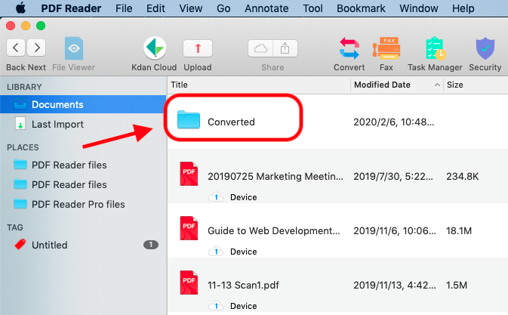This screenshot has width=508, height=315.
Task: Click PDF icon of Guide to Web Development
Action: [189, 228]
